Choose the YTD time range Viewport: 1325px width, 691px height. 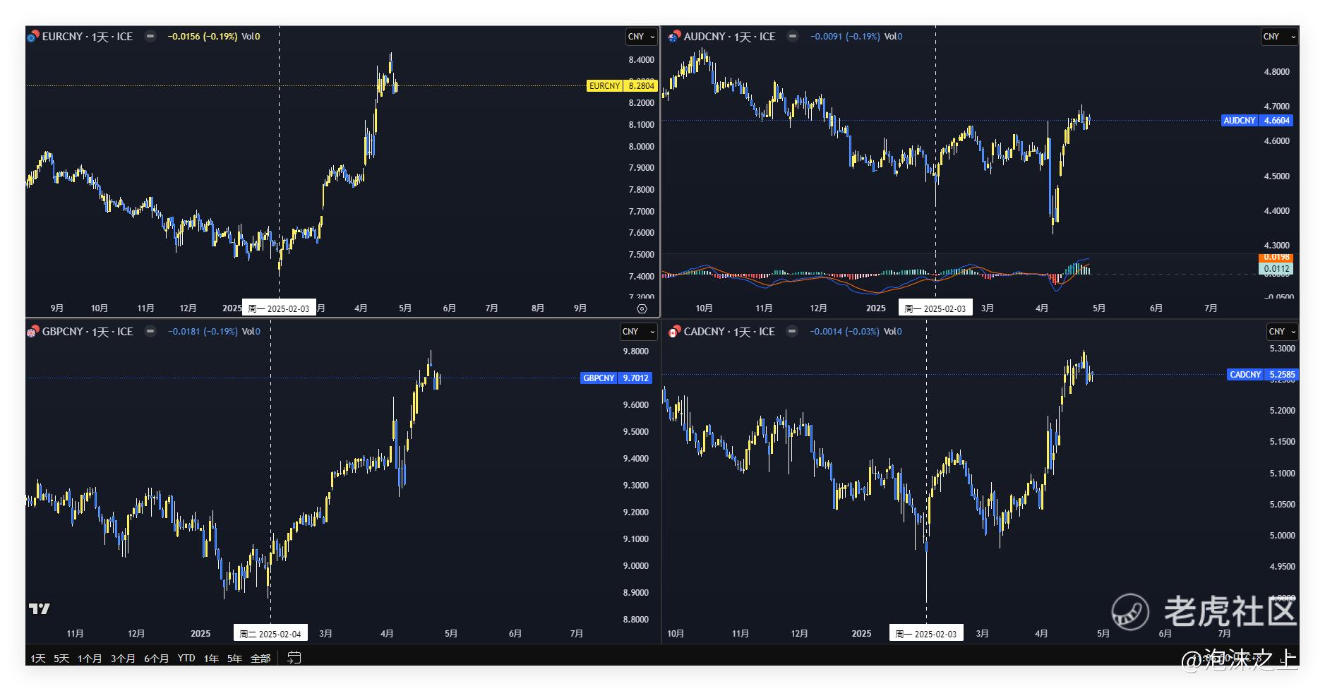(x=186, y=659)
